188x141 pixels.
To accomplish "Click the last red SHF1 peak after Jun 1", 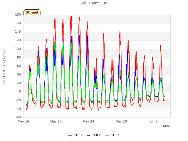I will pos(160,45).
